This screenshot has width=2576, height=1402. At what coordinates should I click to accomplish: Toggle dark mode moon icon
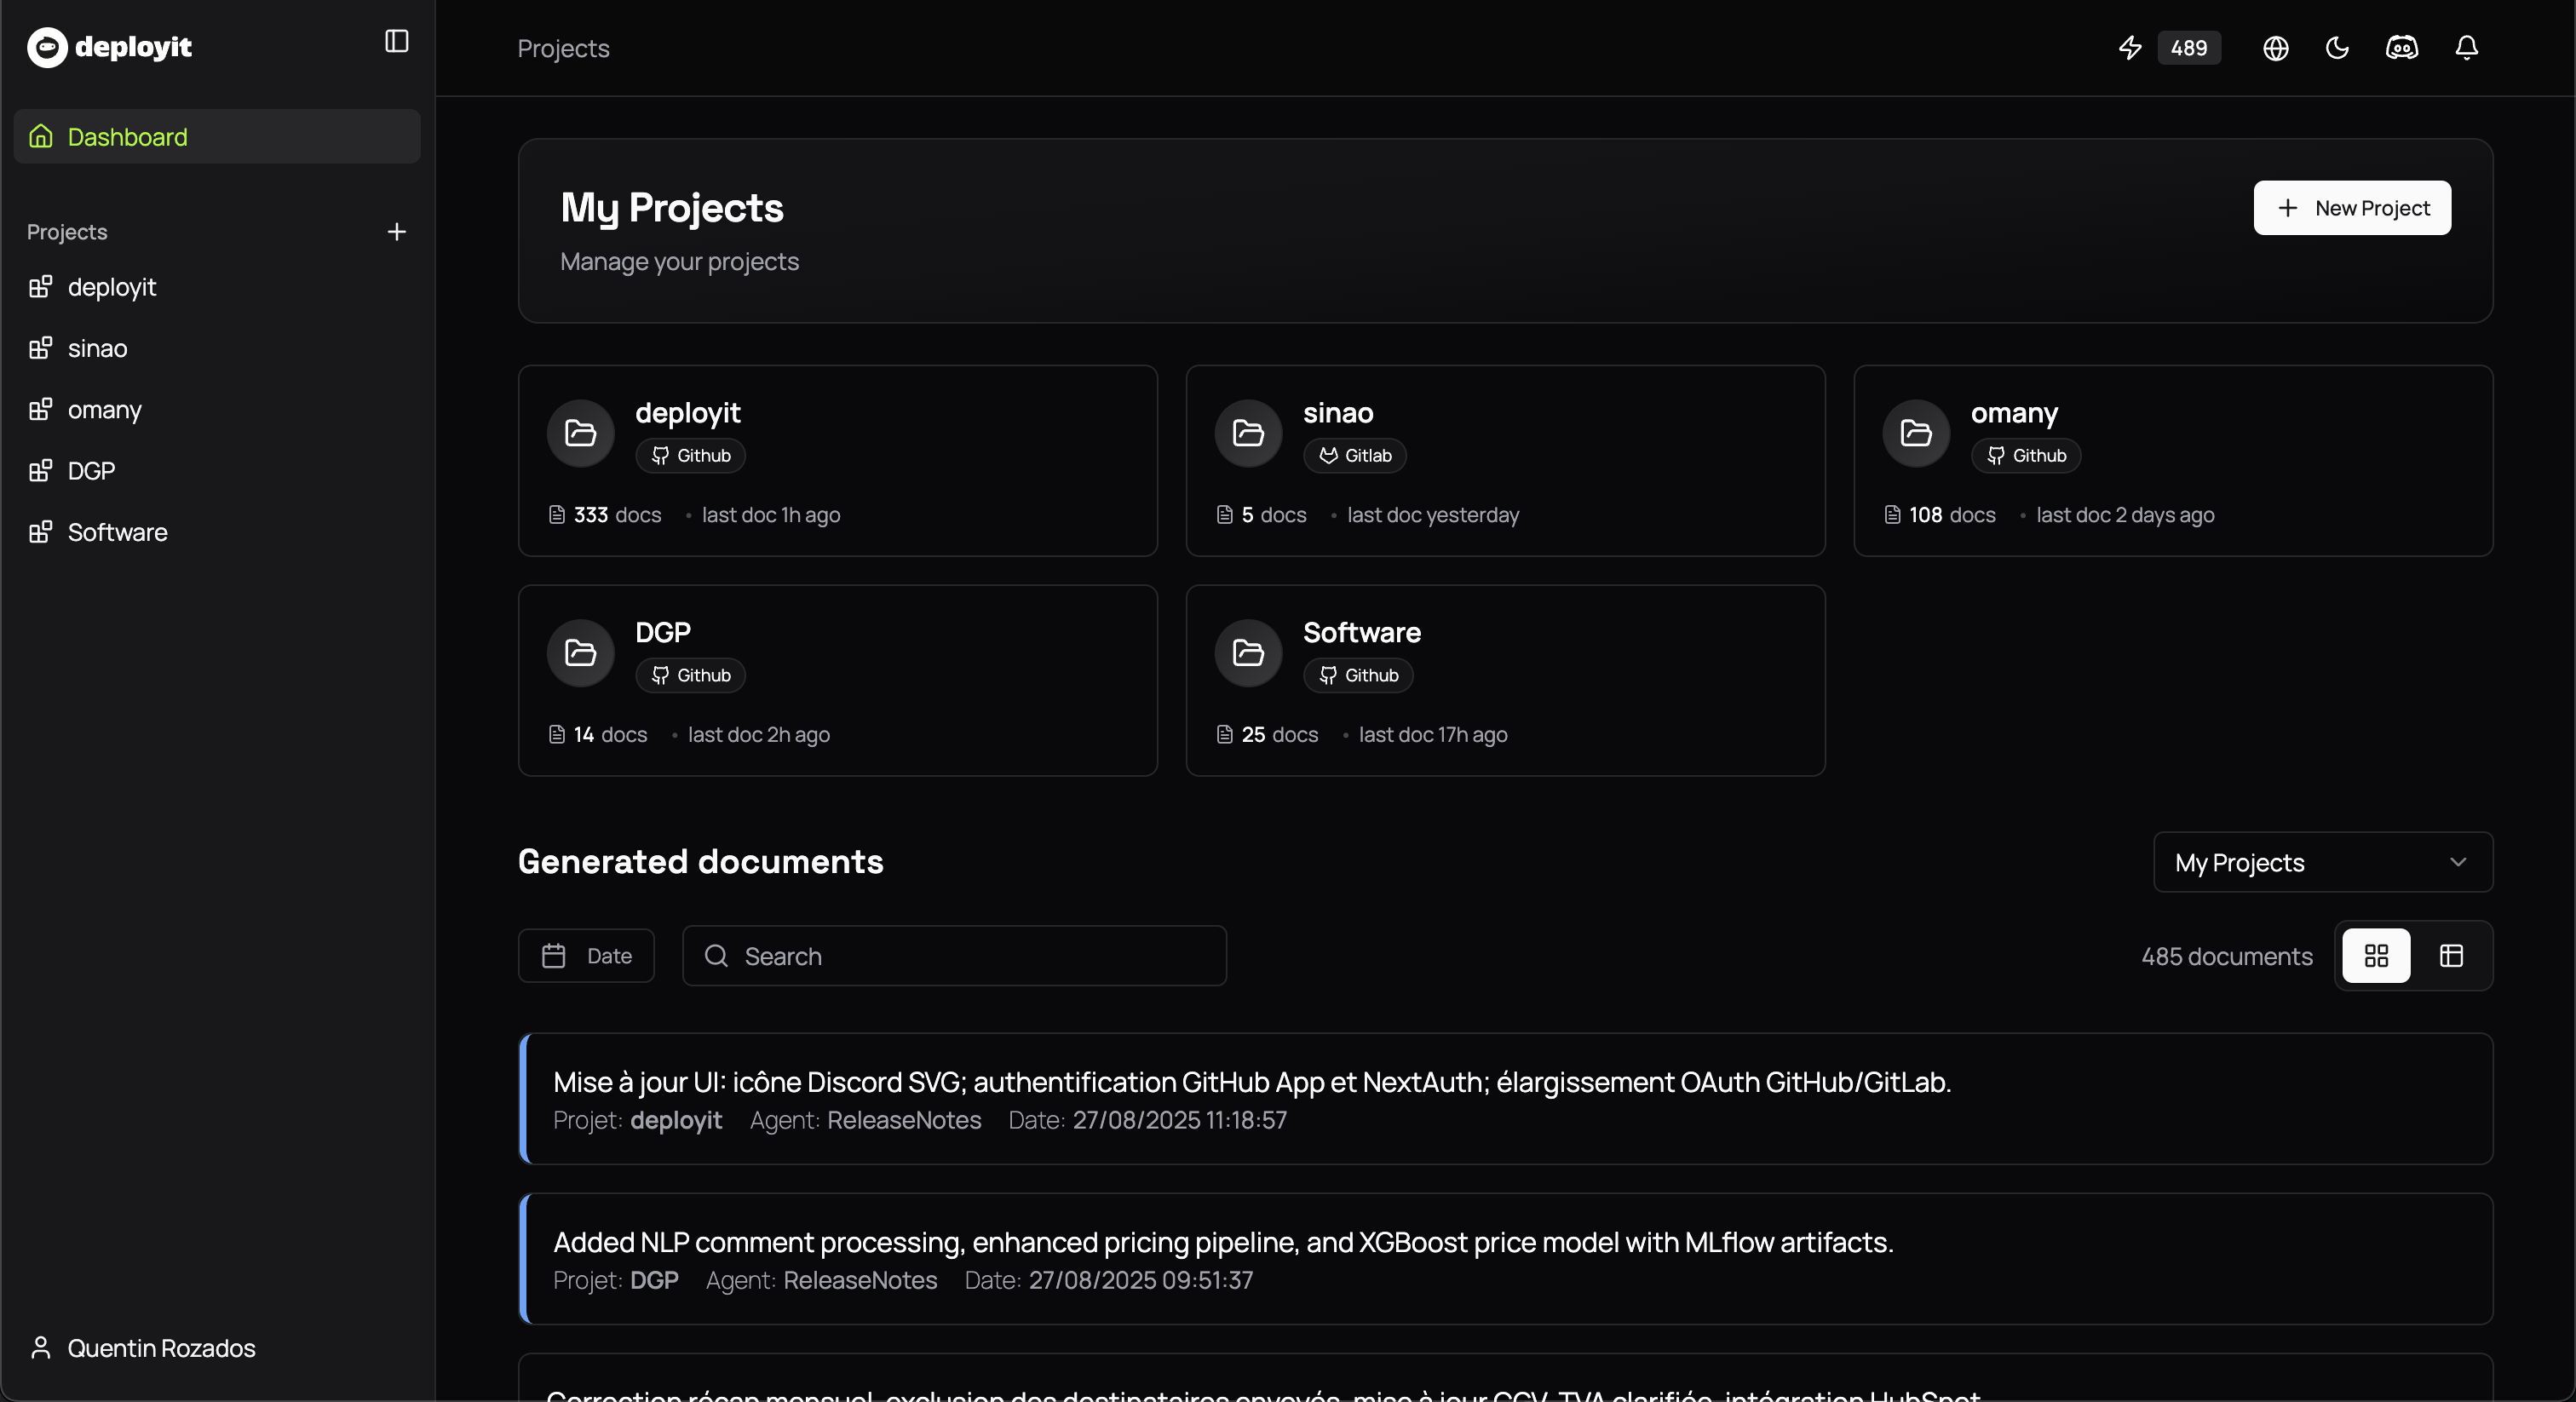2337,48
